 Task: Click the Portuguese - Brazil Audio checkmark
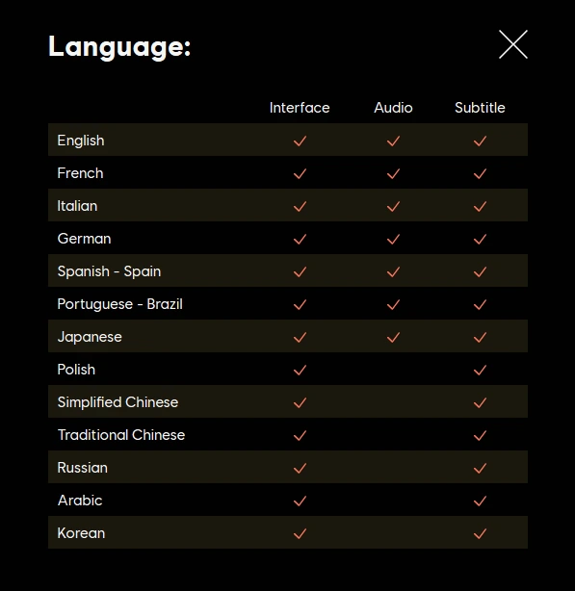click(x=393, y=304)
